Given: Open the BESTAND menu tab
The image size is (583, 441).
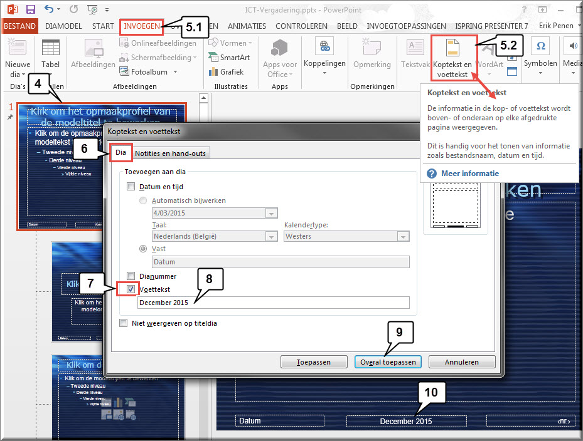Looking at the screenshot, I should pyautogui.click(x=19, y=26).
